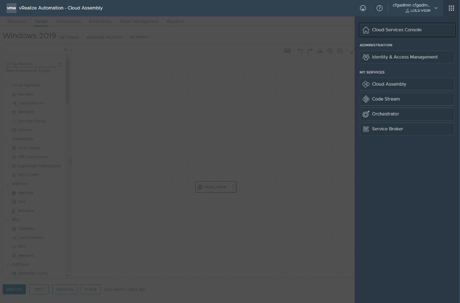The width and height of the screenshot is (460, 303).
Task: Collapse the NSX group
Action: pyautogui.click(x=8, y=220)
